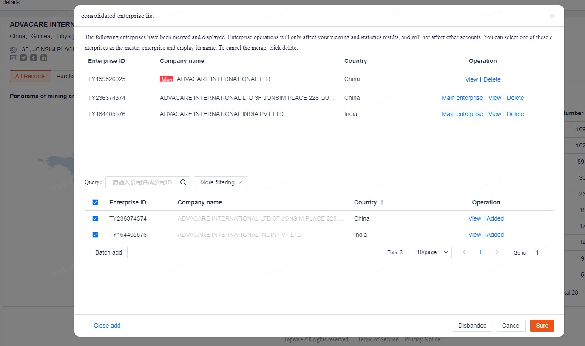Click TY159526025 enterprise ID cell

107,79
